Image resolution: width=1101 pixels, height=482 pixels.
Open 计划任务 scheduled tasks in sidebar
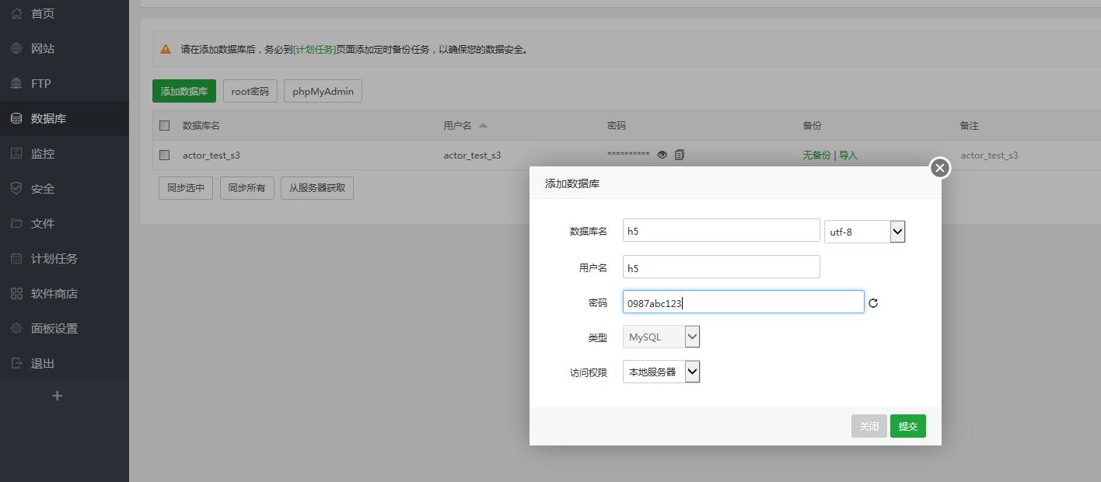pyautogui.click(x=54, y=258)
